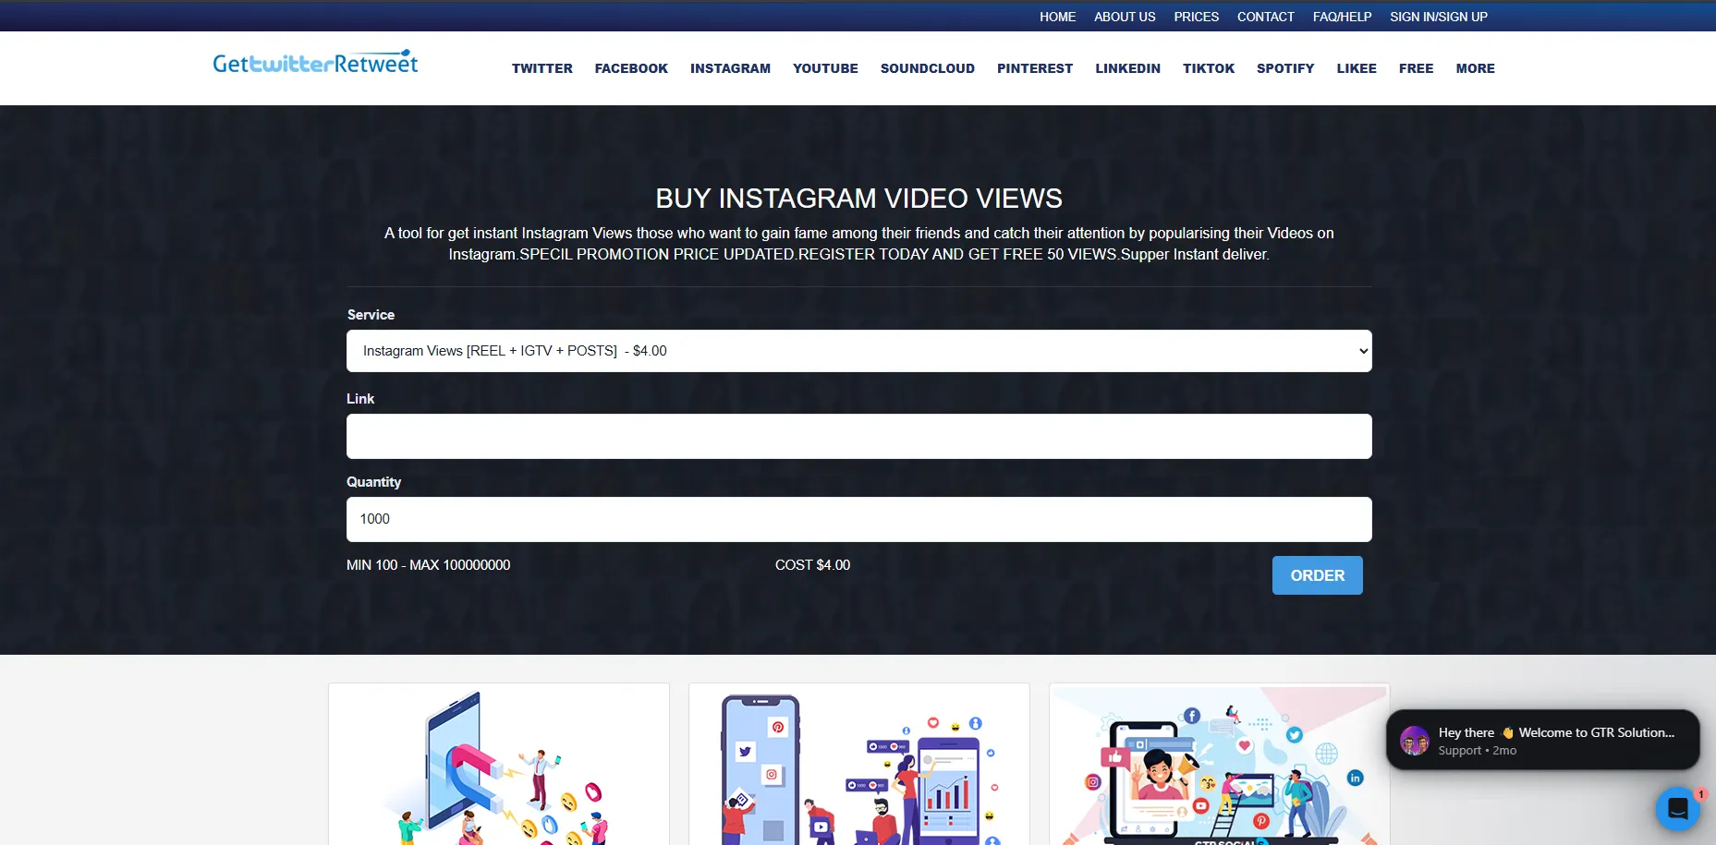Expand the MORE navigation menu
Image resolution: width=1716 pixels, height=845 pixels.
pyautogui.click(x=1475, y=68)
